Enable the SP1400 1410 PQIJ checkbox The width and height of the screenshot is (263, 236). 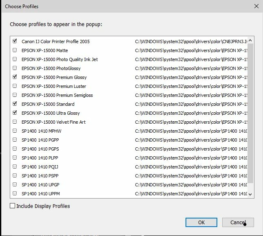pyautogui.click(x=15, y=166)
